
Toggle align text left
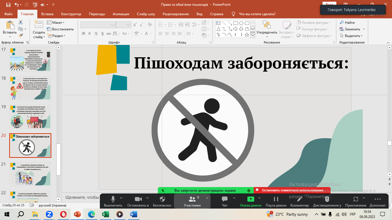(x=161, y=34)
